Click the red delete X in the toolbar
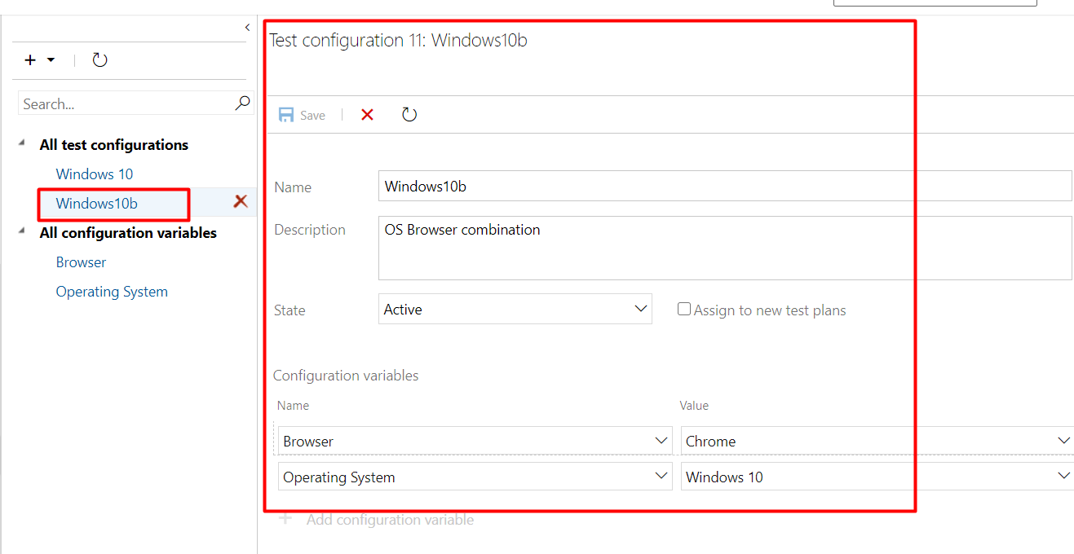 click(367, 115)
